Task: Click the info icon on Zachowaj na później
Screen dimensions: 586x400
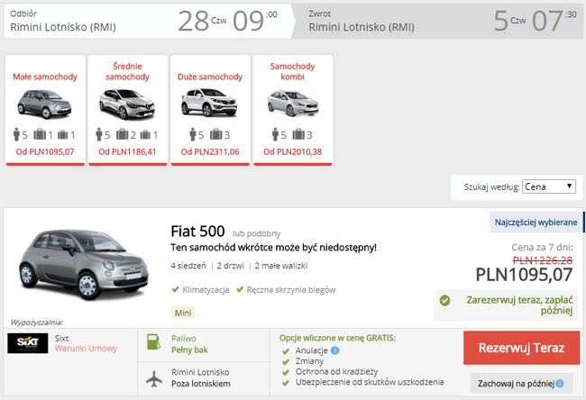Action: 560,383
